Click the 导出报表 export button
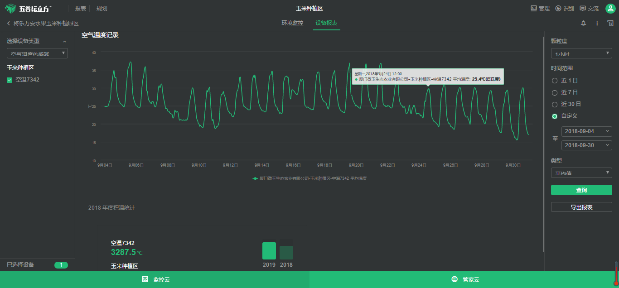Viewport: 619px width, 288px height. [581, 207]
